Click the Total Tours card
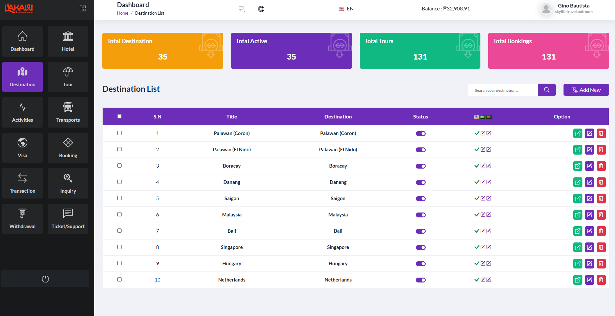The image size is (615, 316). click(x=420, y=51)
